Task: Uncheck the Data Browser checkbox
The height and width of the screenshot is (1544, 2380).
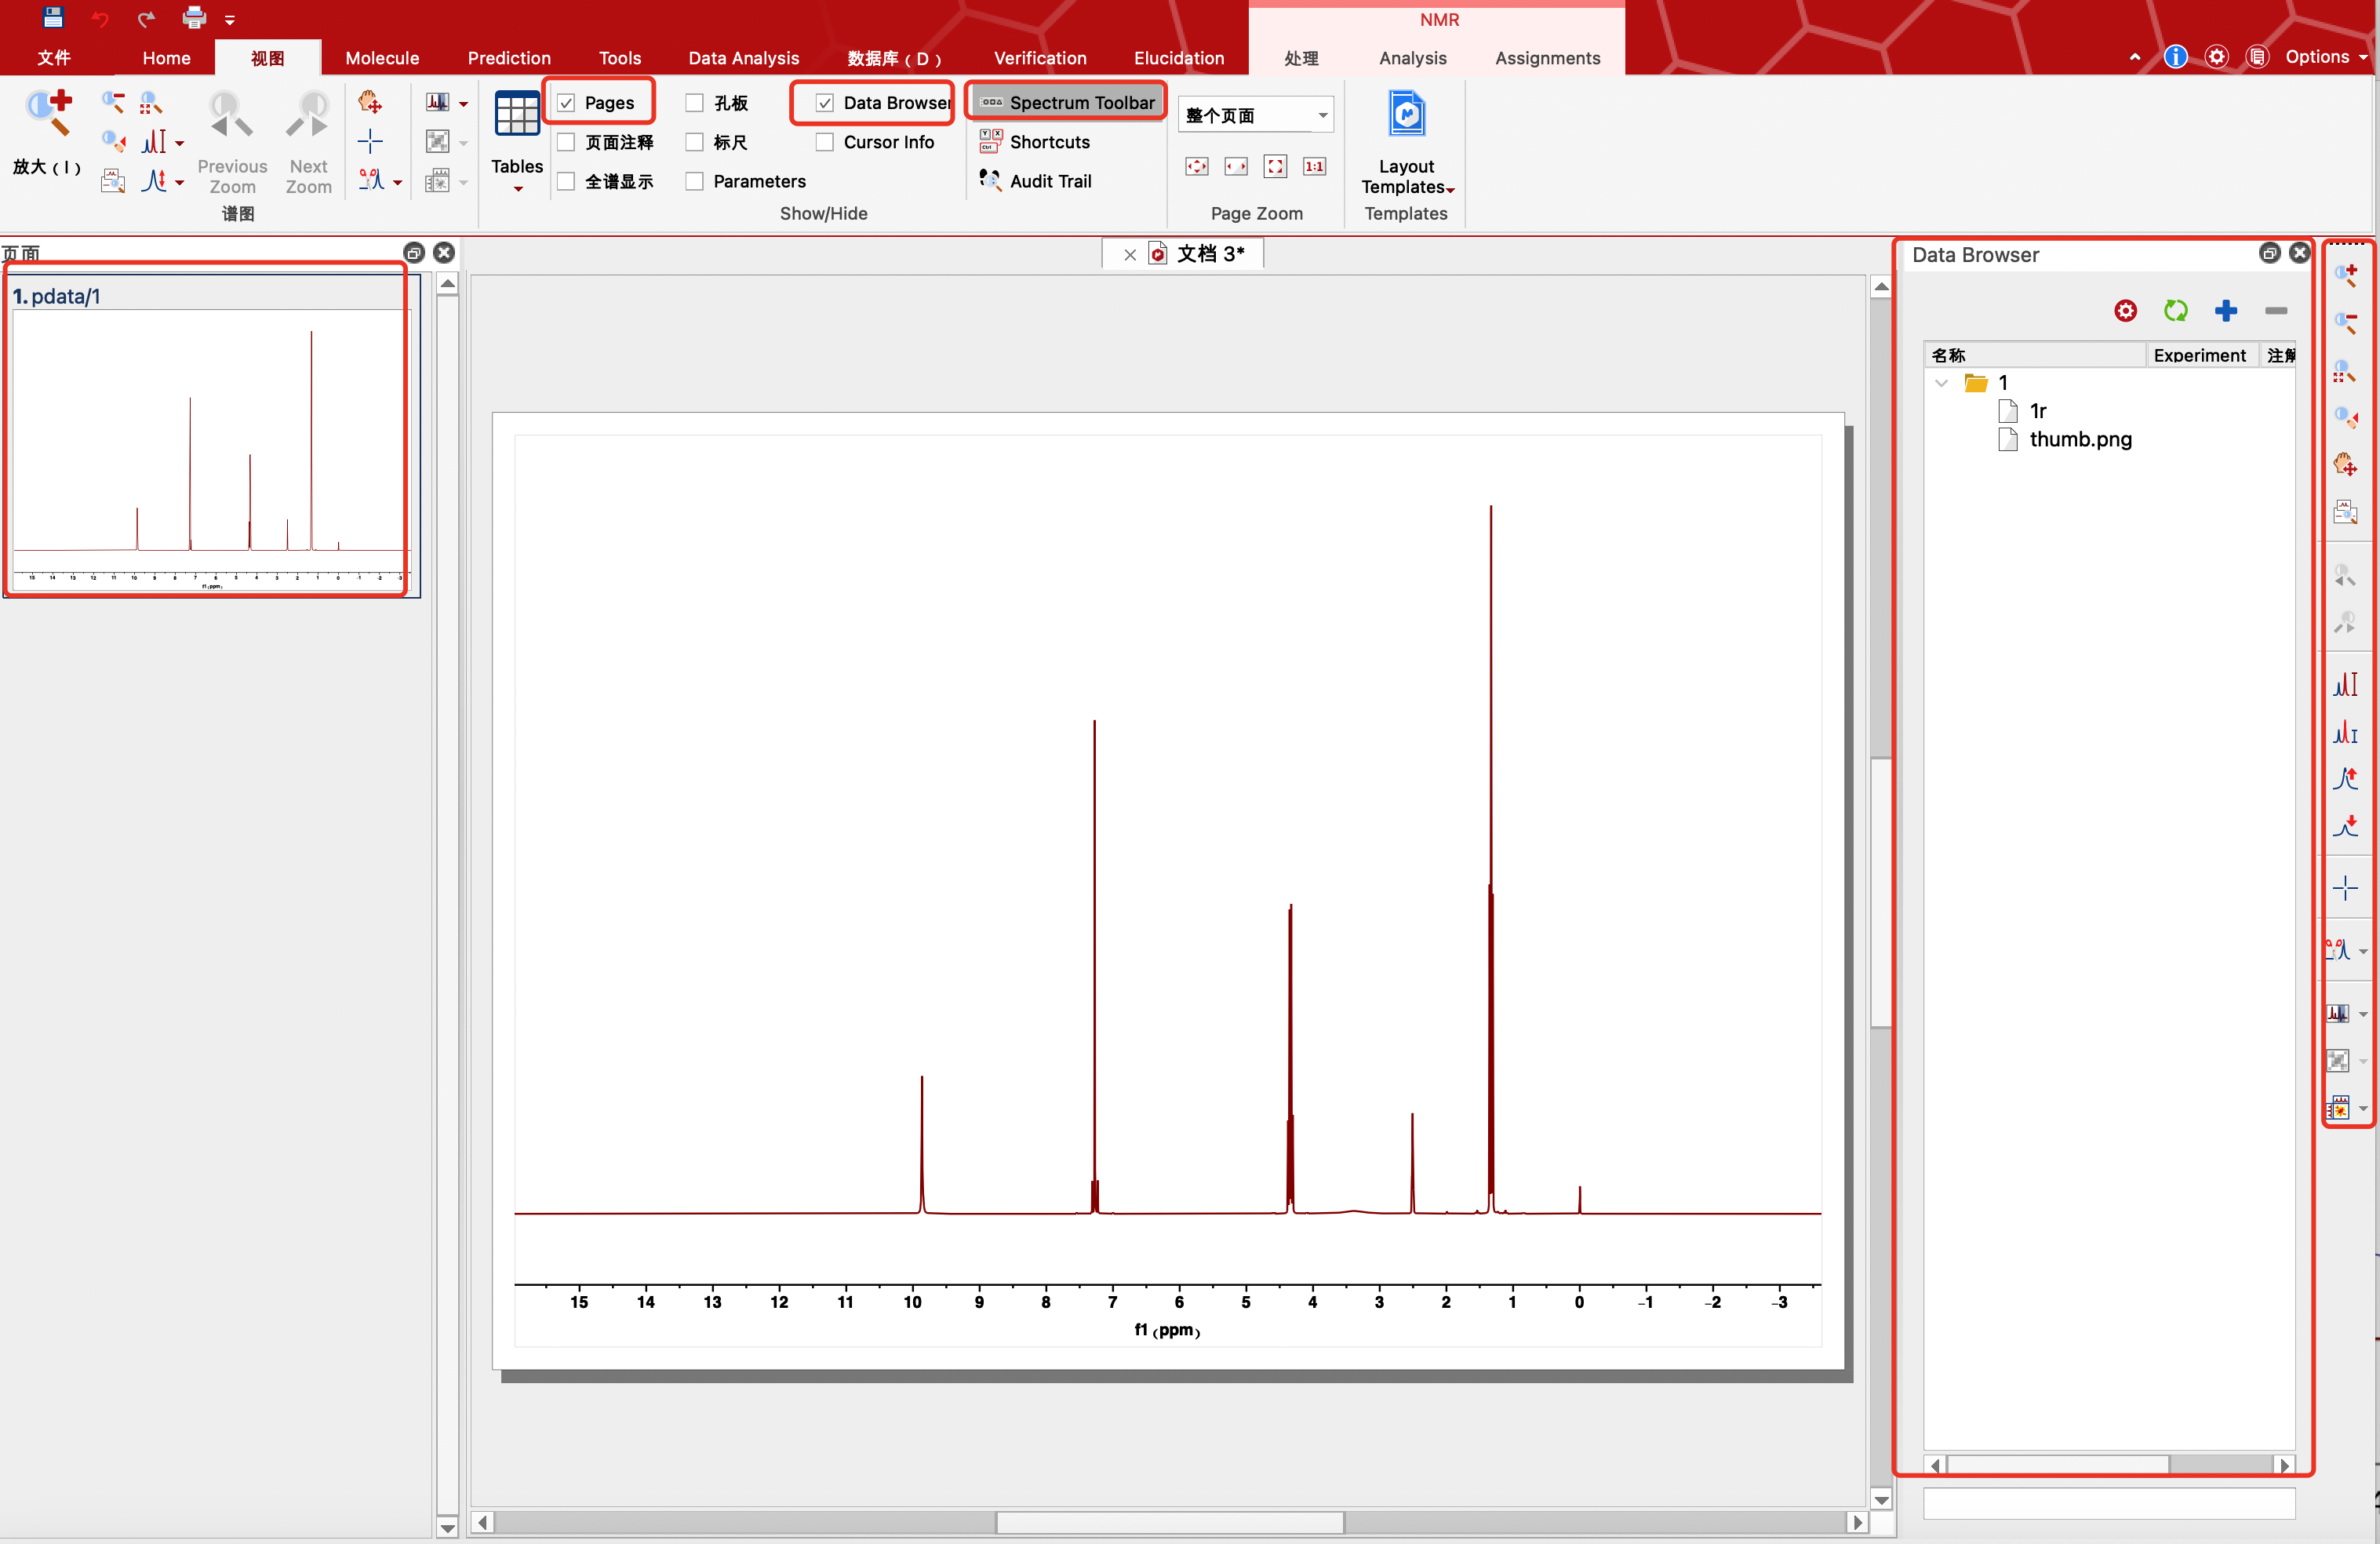Action: coord(825,103)
